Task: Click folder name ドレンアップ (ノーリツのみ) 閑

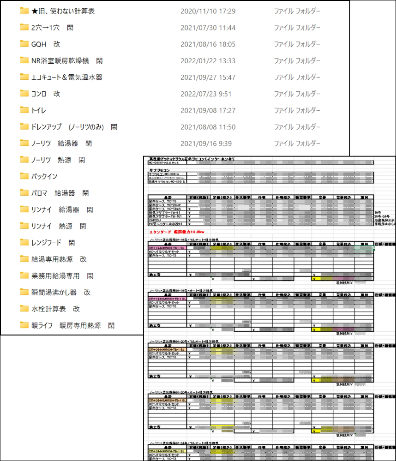Action: click(74, 127)
